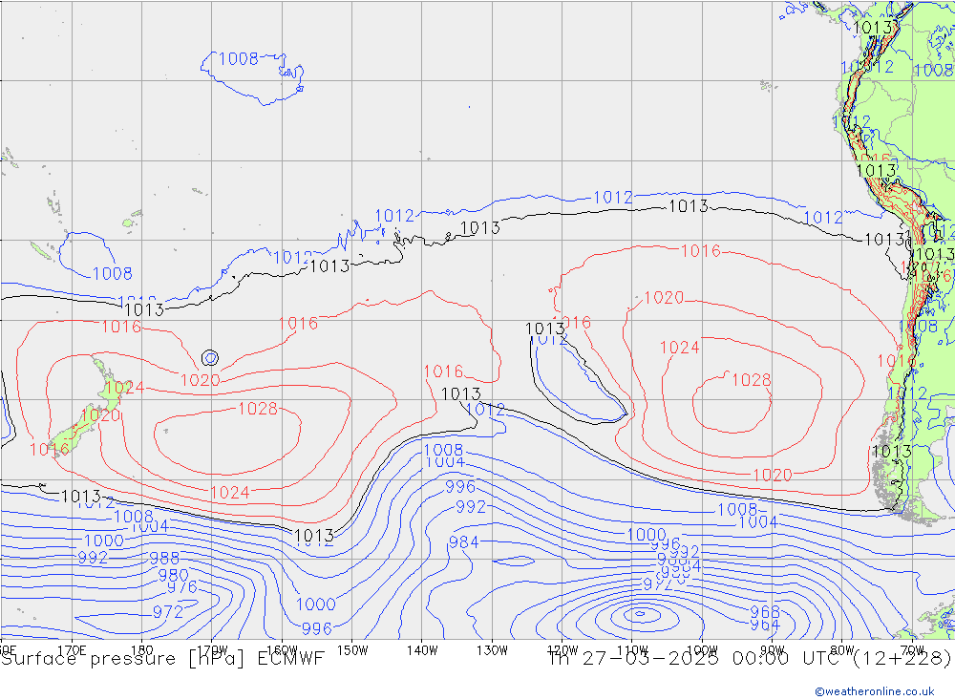Screen dimensions: 955x700
Task: Click the 150W longitude axis label
Action: (352, 650)
